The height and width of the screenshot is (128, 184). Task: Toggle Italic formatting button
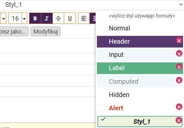(x=47, y=18)
